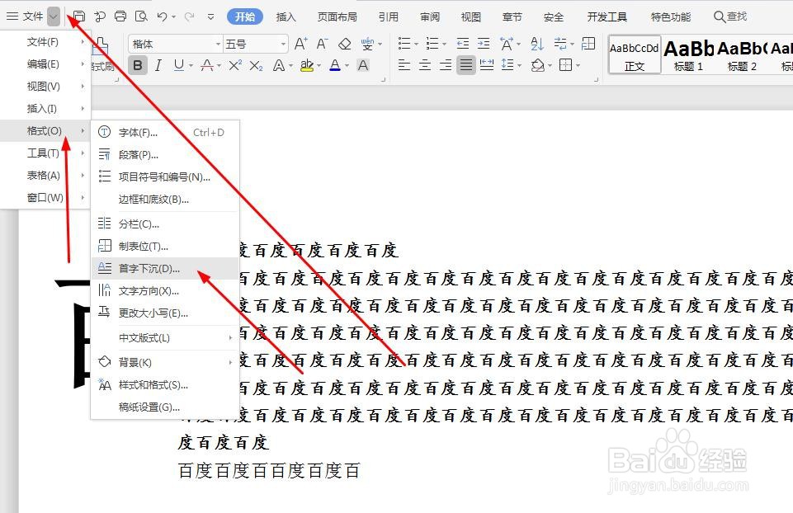Switch to the 开始 tab
The width and height of the screenshot is (793, 513).
245,16
